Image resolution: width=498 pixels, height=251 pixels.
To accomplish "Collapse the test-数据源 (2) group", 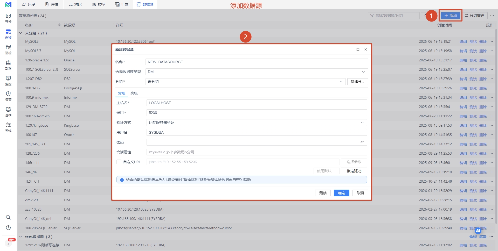I will tap(20, 237).
